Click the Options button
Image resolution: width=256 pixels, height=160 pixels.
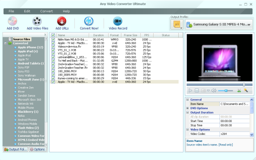[x=38, y=149]
